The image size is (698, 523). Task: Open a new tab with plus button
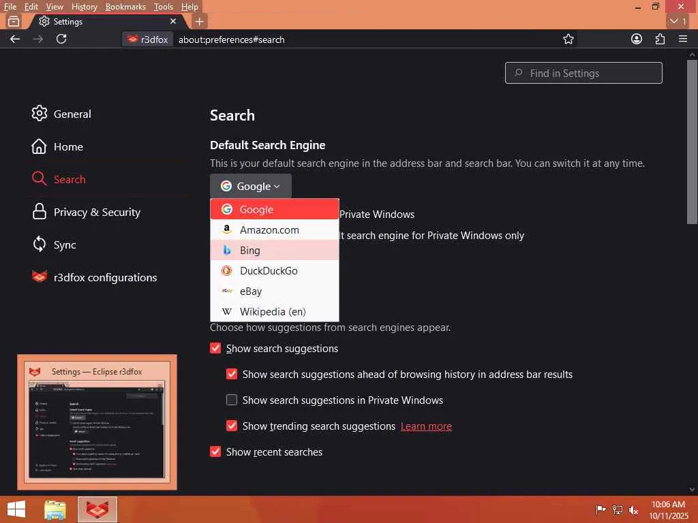[200, 21]
